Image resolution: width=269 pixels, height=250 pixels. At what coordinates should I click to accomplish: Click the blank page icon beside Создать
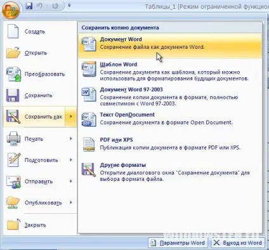click(x=13, y=31)
